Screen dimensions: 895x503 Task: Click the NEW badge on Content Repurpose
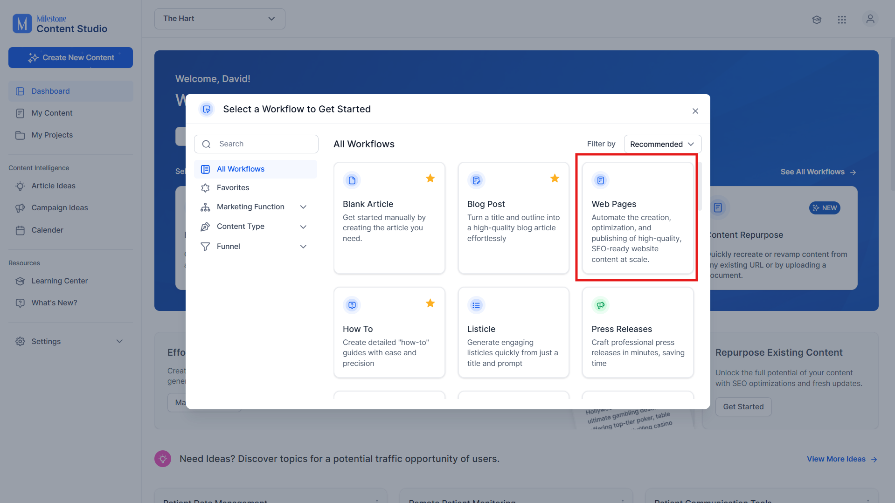point(825,208)
